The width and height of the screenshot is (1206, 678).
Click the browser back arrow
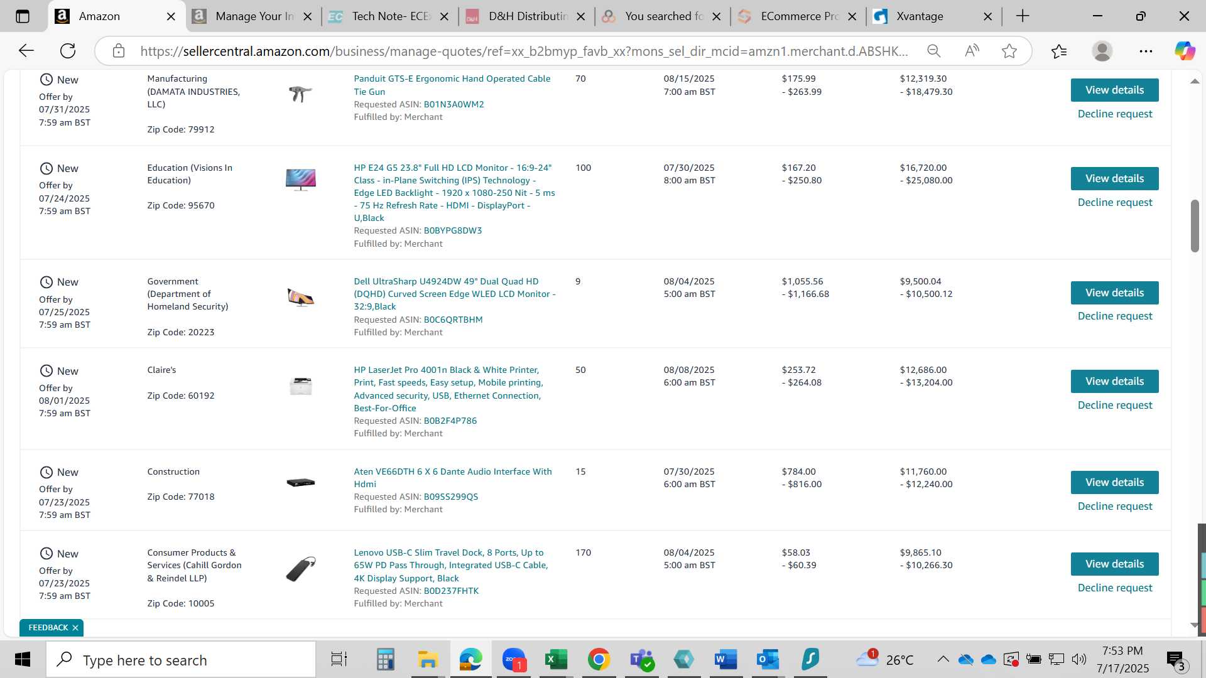26,51
